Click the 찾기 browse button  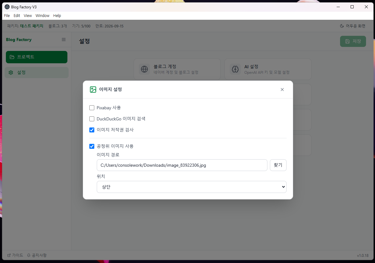(x=278, y=165)
